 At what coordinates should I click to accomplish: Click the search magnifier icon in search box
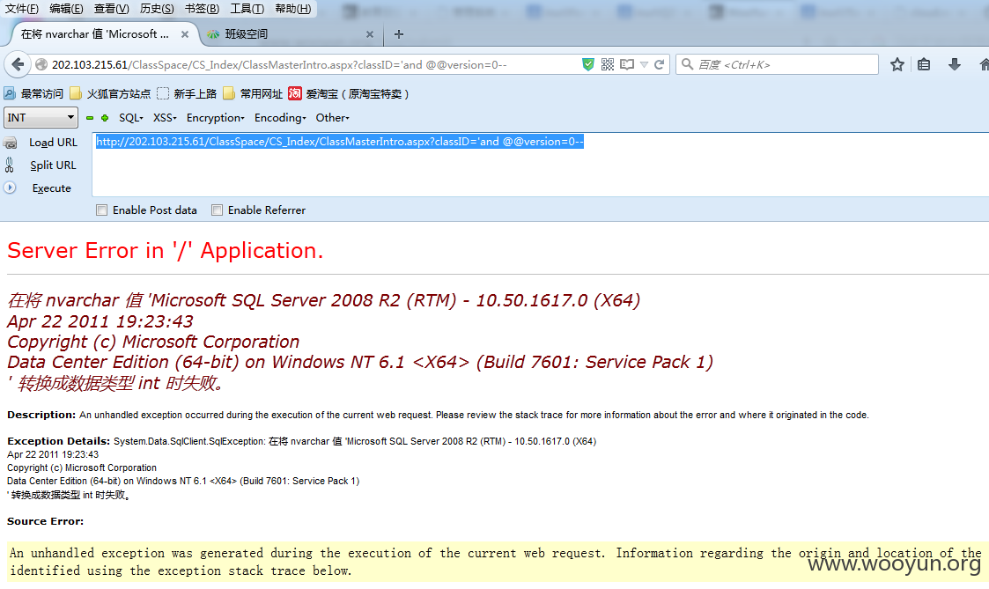(688, 64)
